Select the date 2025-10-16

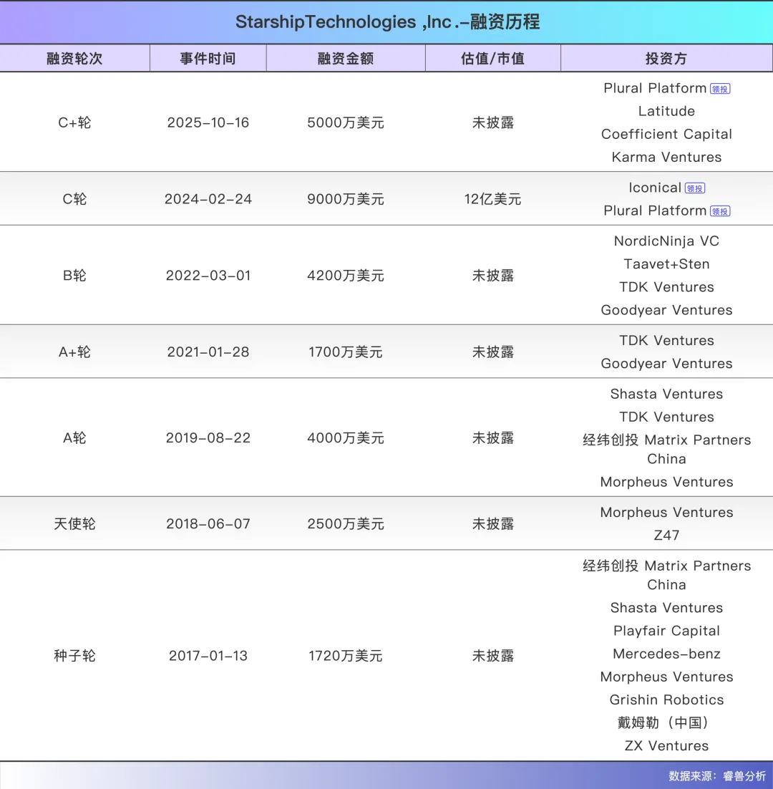208,122
